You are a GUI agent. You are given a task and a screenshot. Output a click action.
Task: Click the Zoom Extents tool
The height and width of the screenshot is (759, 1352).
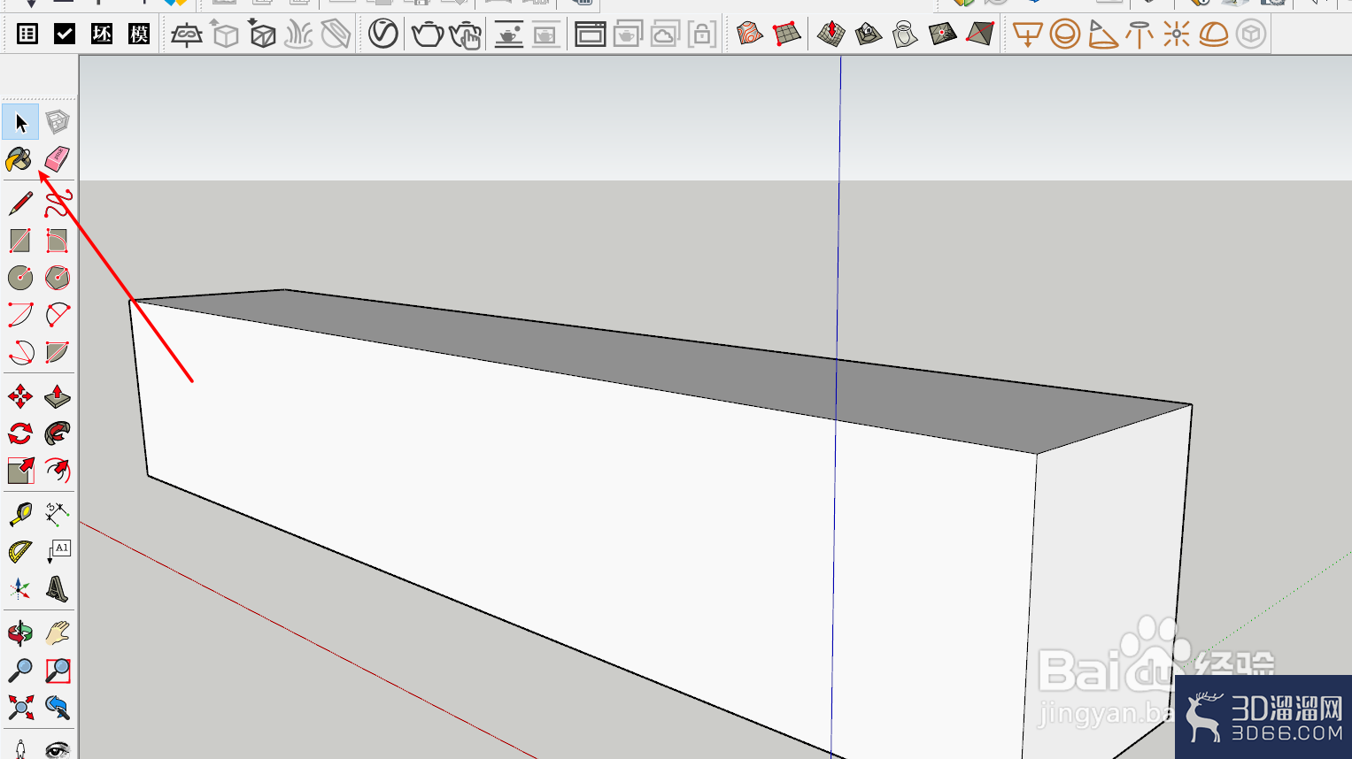pos(20,708)
